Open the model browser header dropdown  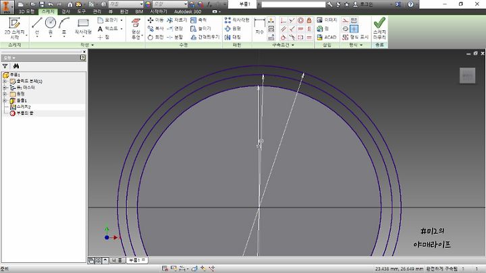(9, 58)
